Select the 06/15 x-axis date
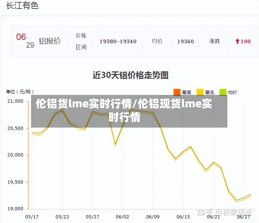 point(183,217)
